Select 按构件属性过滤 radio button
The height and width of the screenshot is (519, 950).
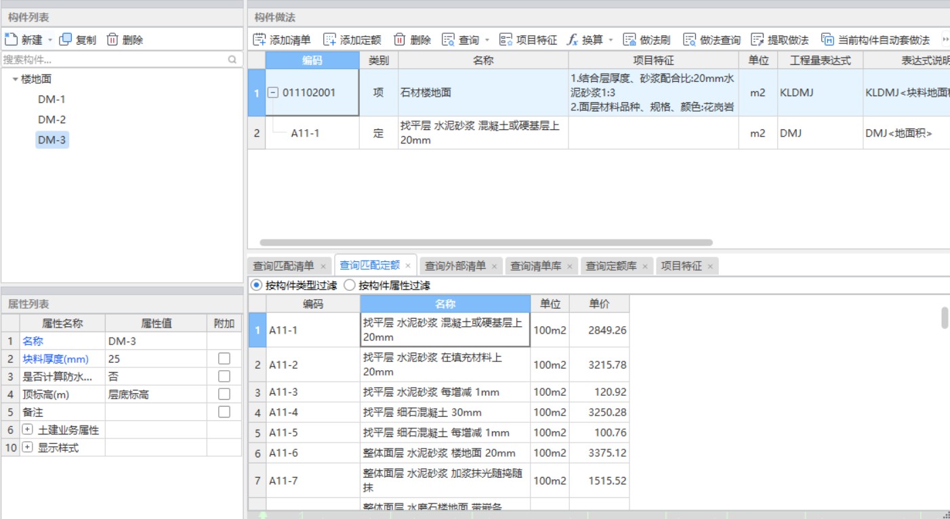click(x=350, y=286)
